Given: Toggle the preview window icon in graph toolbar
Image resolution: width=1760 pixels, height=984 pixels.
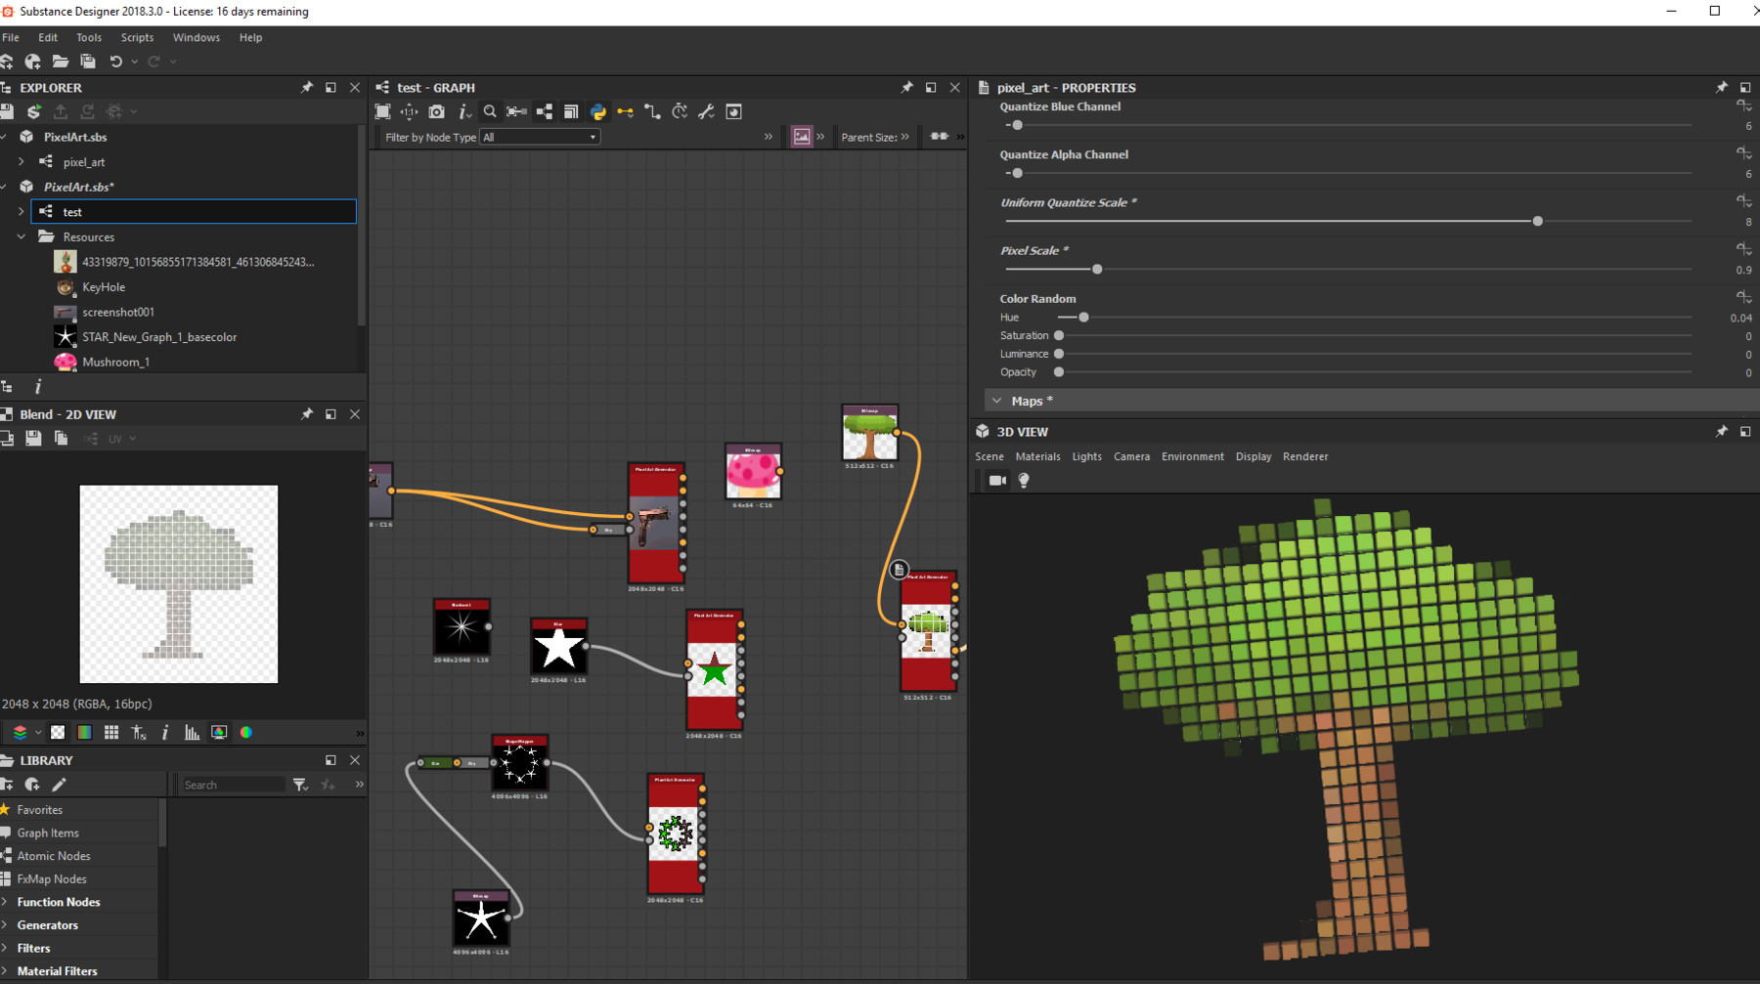Looking at the screenshot, I should pyautogui.click(x=733, y=111).
